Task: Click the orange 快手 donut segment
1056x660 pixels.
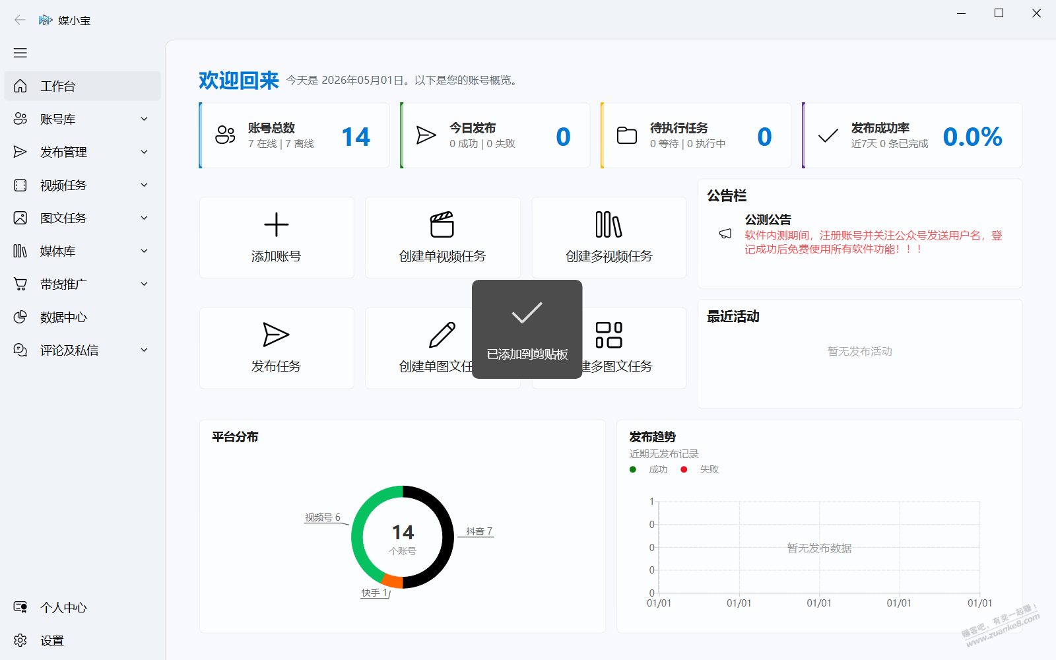Action: [x=392, y=581]
